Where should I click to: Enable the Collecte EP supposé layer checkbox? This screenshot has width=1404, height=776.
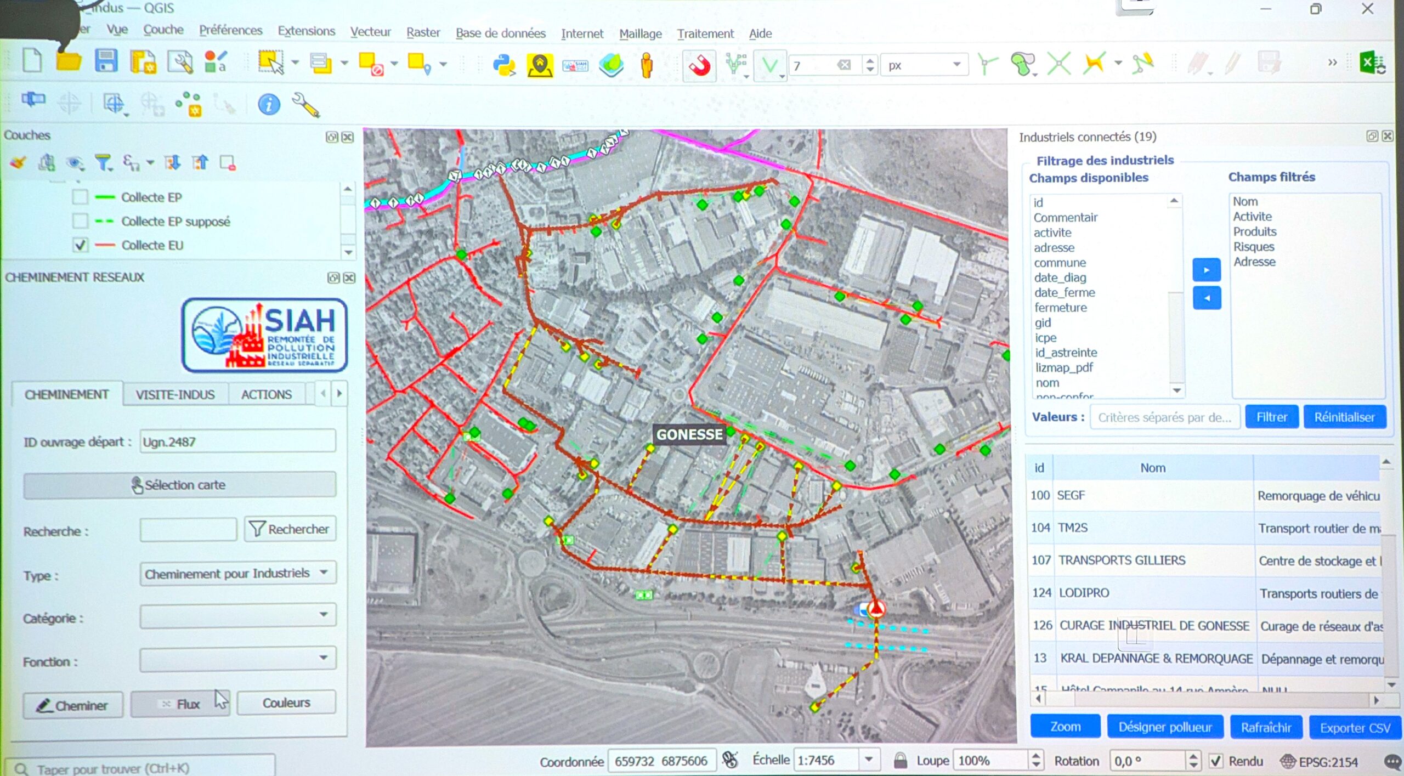click(x=80, y=221)
